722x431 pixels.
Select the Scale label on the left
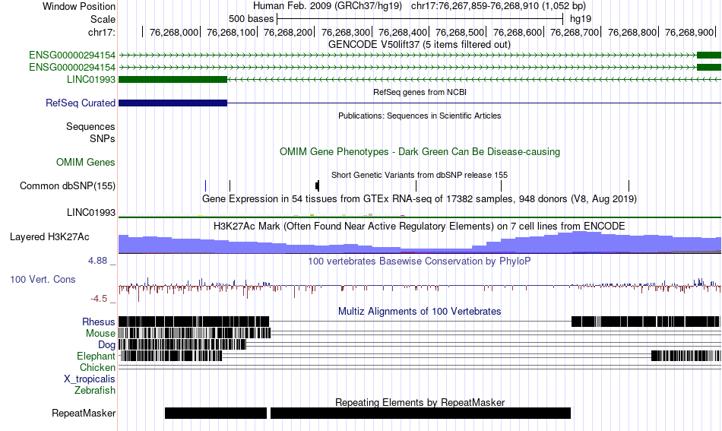coord(103,19)
